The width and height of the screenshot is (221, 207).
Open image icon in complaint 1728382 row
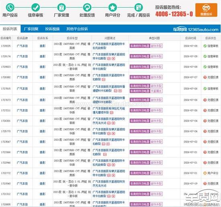tap(104, 80)
